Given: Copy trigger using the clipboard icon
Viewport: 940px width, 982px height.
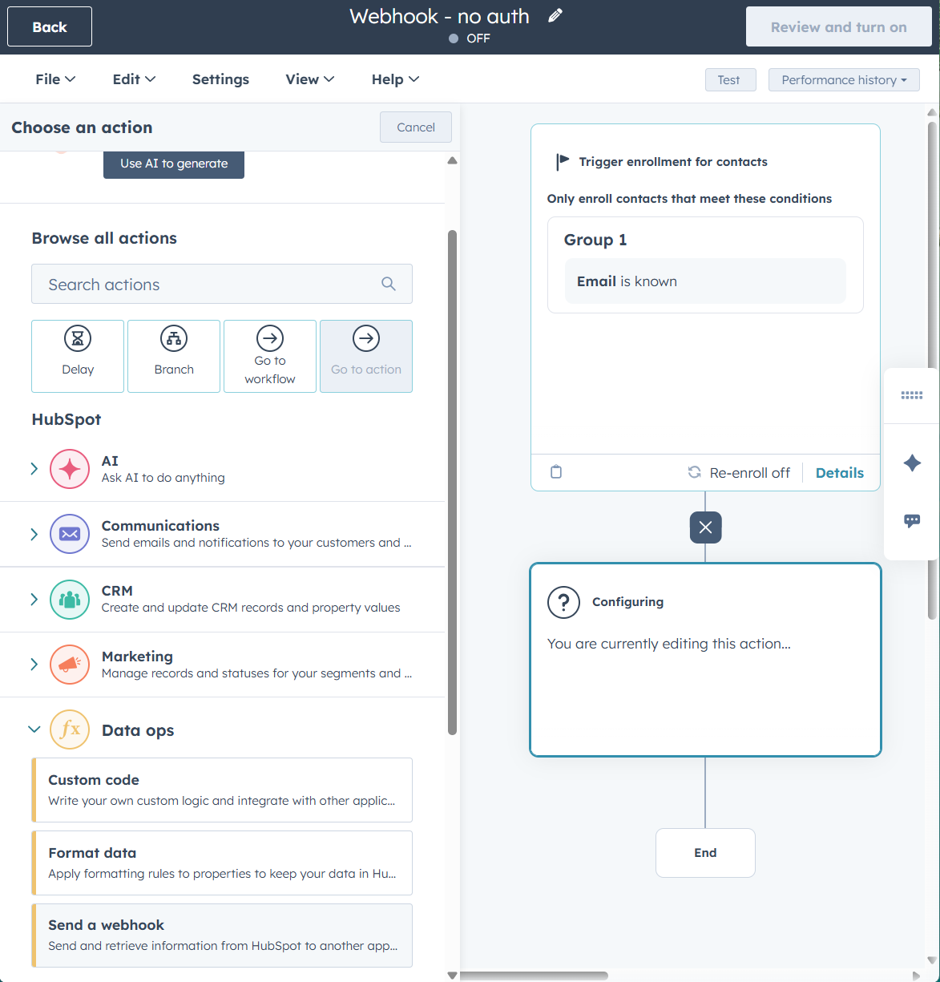Looking at the screenshot, I should point(555,472).
